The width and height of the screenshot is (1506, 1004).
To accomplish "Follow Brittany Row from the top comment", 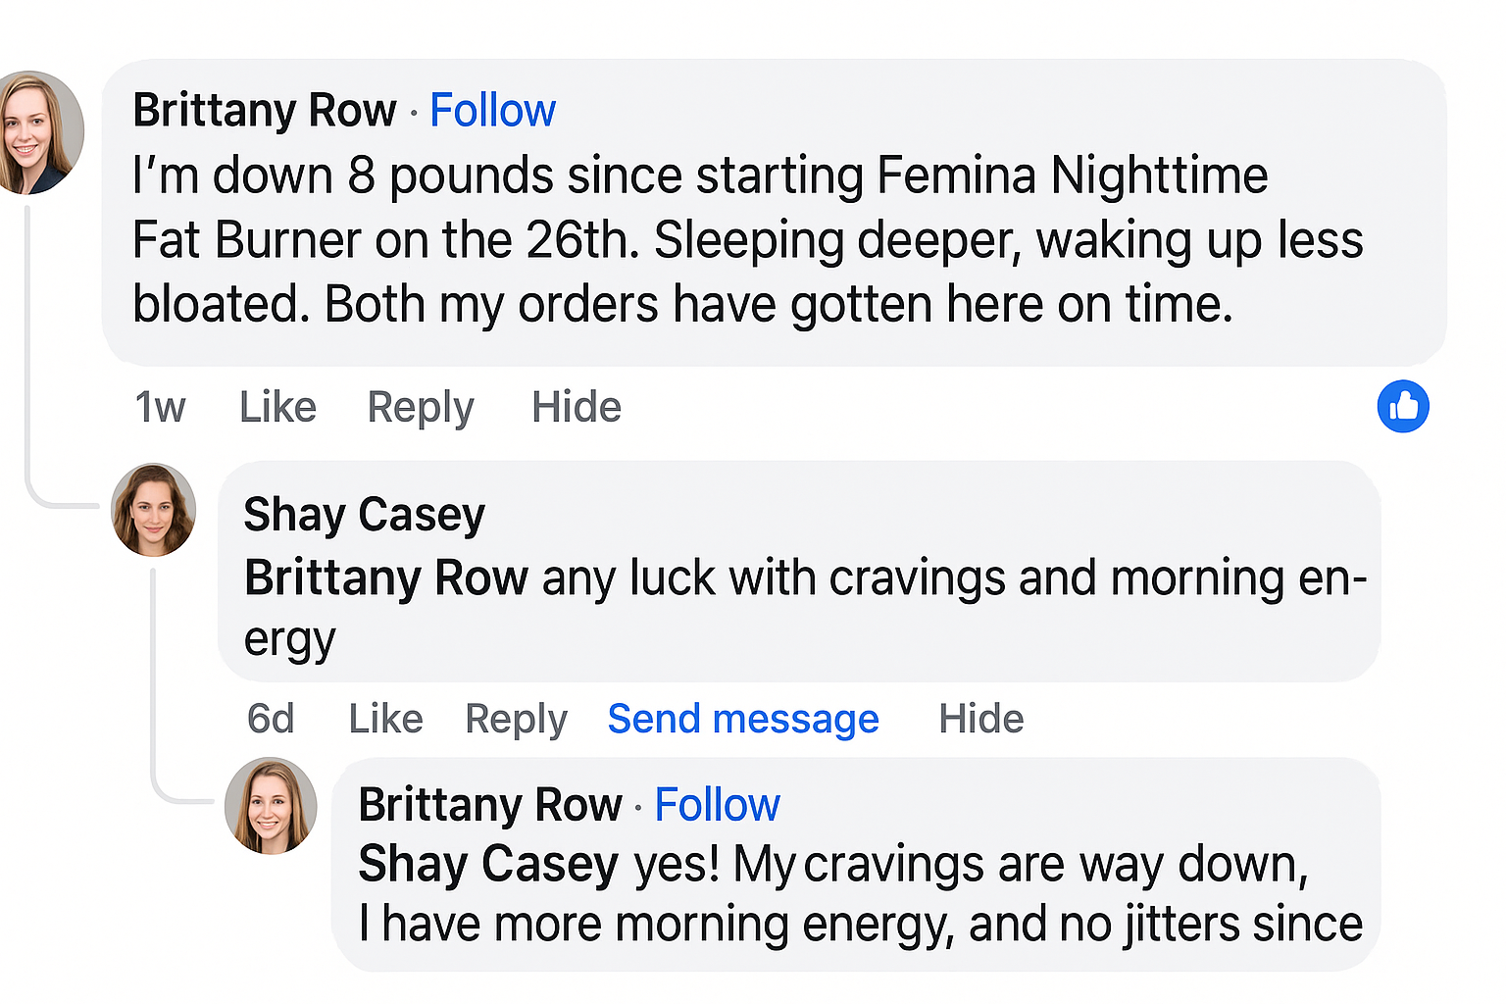I will [492, 110].
